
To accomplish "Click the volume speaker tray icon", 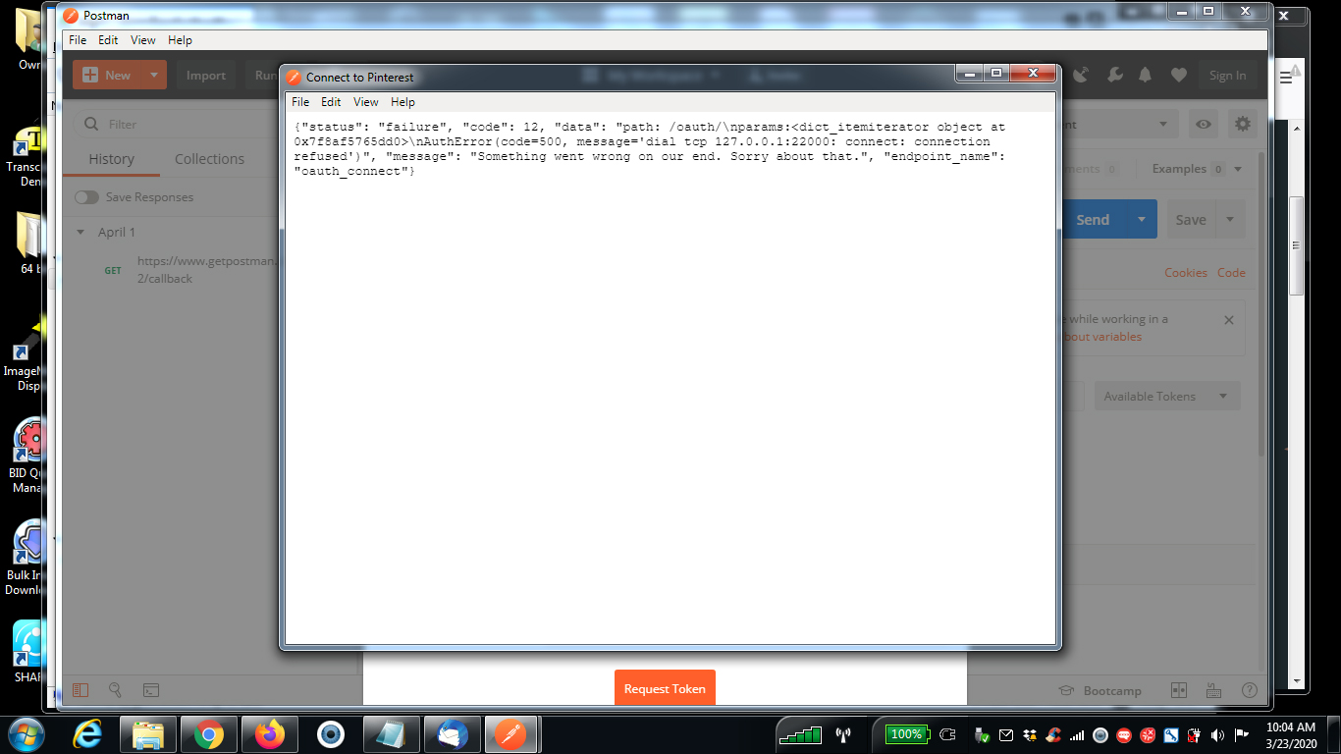I will point(1217,734).
